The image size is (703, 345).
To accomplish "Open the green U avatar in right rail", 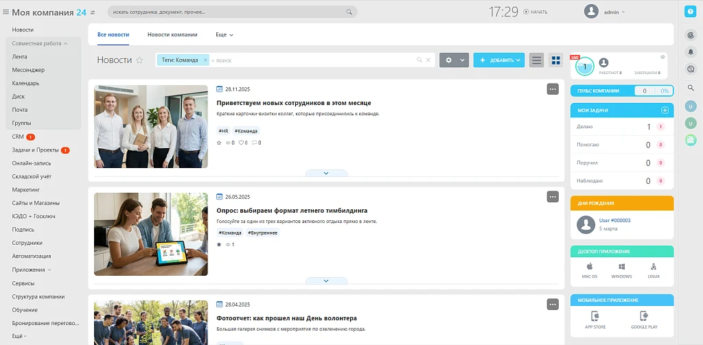I will pos(691,123).
